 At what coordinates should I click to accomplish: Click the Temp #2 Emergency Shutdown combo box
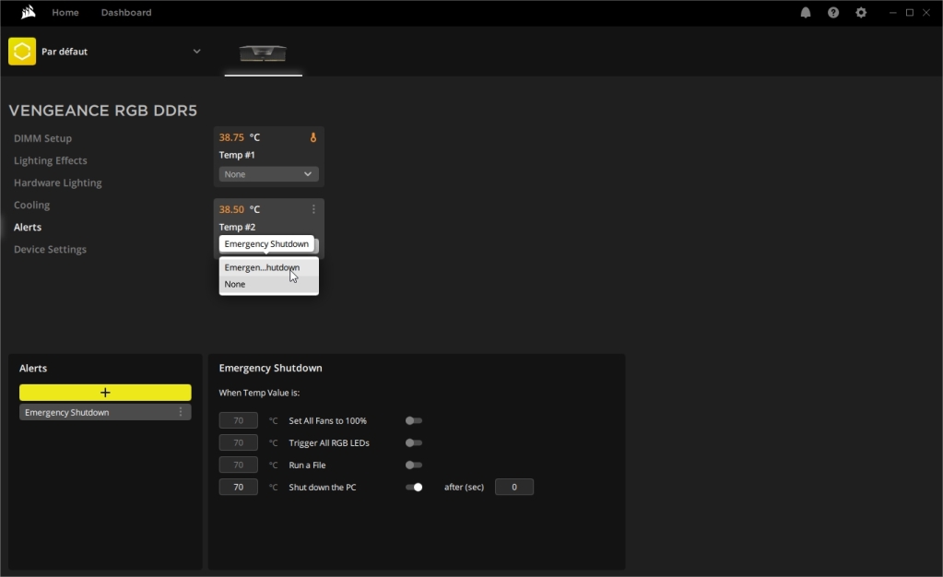[x=269, y=244]
